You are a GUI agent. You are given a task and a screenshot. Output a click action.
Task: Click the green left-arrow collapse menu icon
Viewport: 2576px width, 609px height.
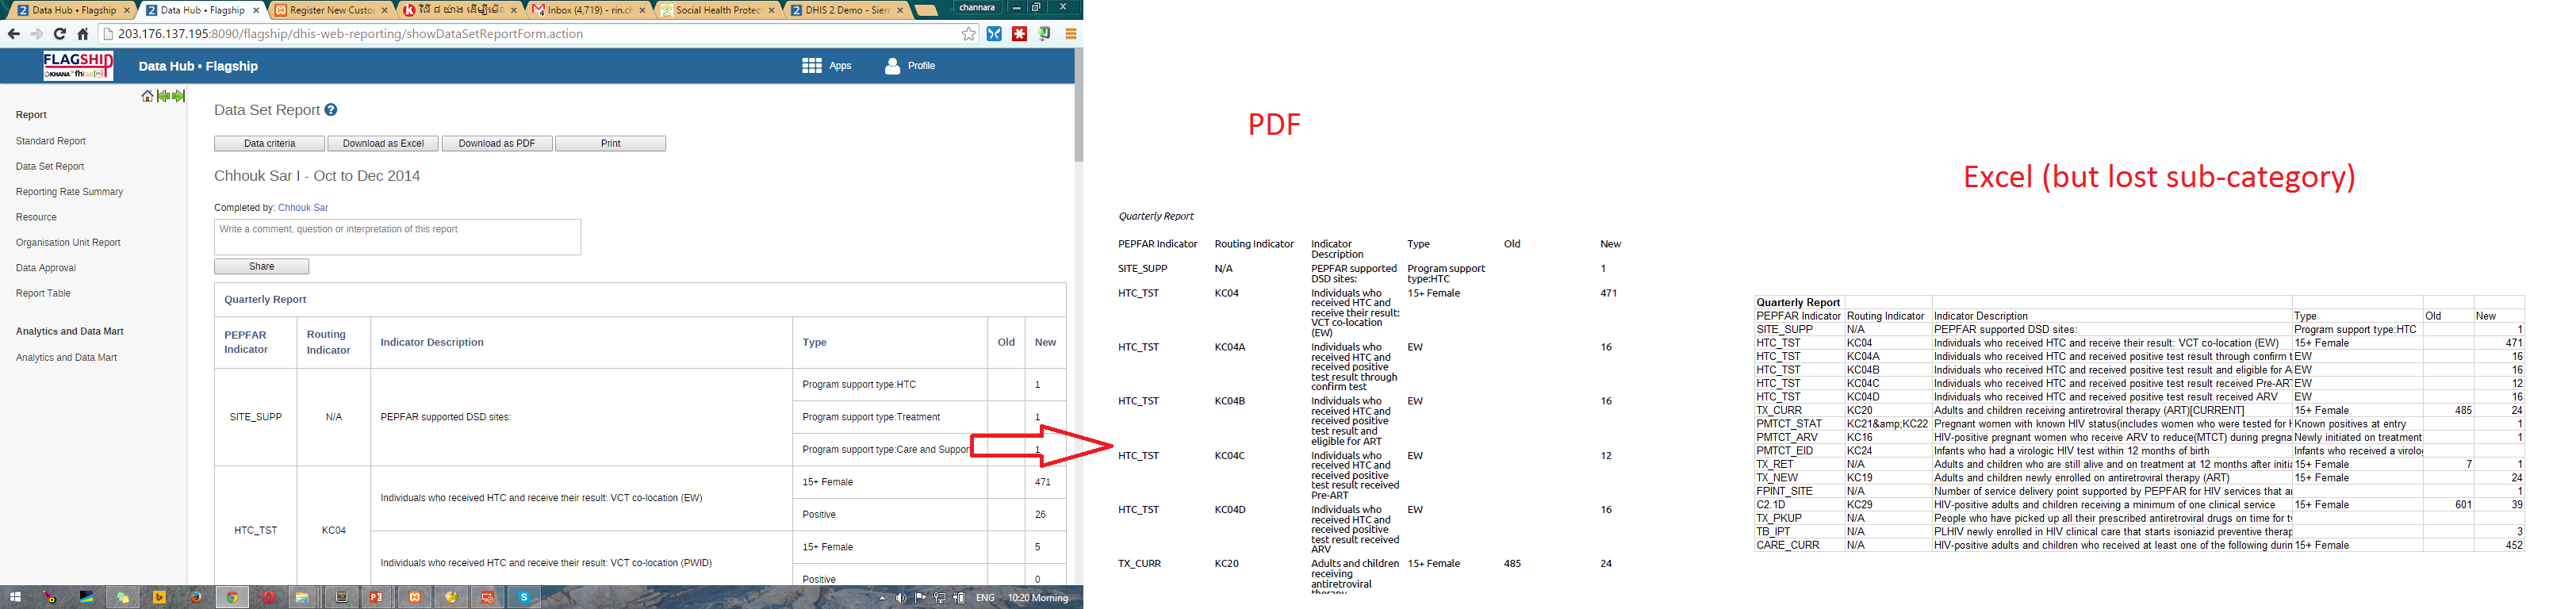(x=163, y=96)
